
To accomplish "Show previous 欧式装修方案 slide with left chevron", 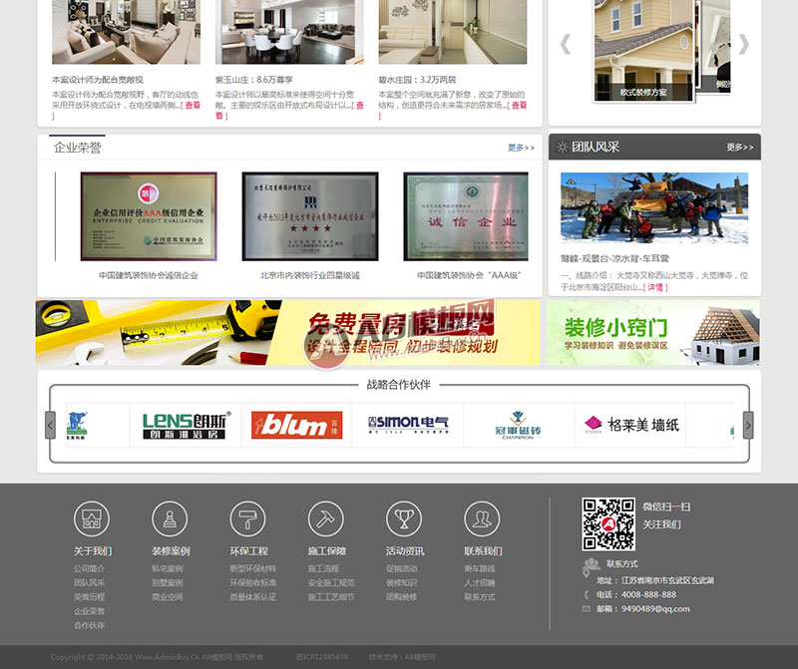I will (566, 44).
